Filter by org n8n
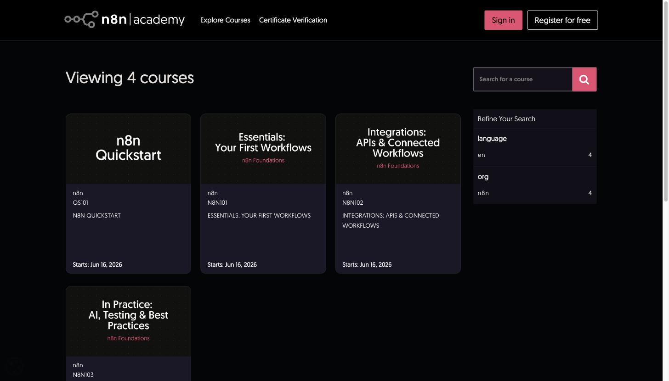The height and width of the screenshot is (381, 669). click(535, 193)
